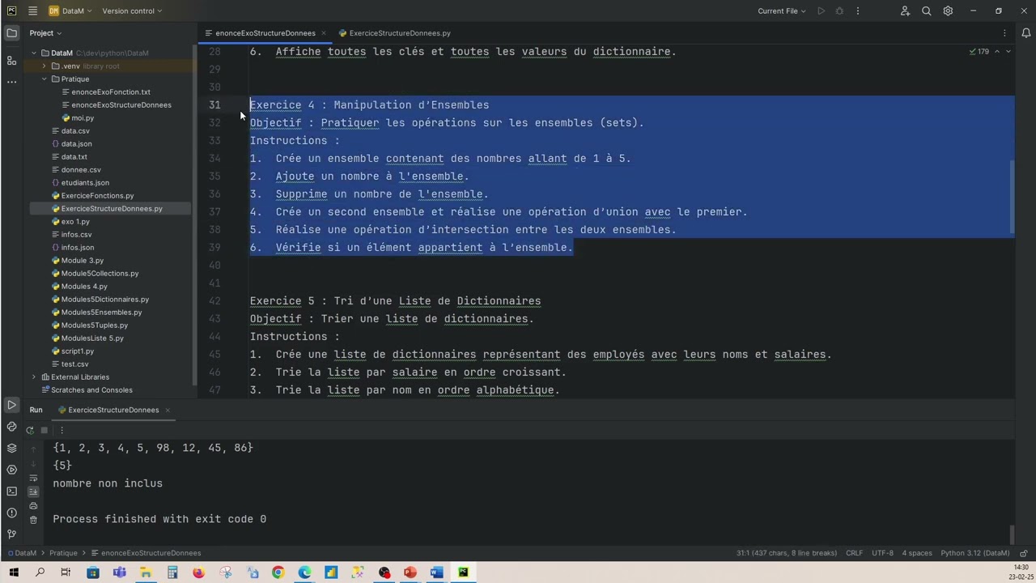
Task: Open the Version control dropdown
Action: (x=132, y=11)
